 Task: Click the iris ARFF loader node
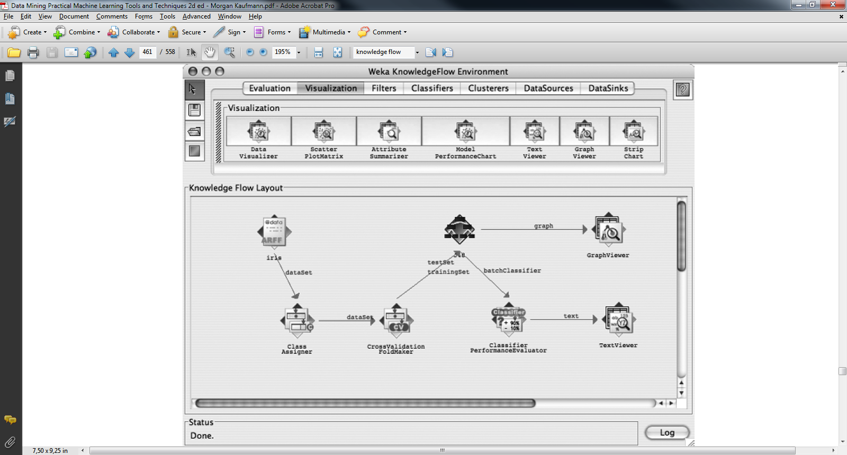point(274,232)
